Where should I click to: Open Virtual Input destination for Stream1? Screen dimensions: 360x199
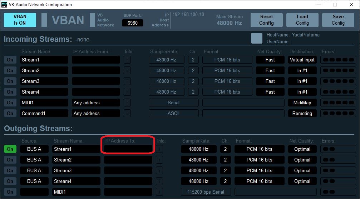(302, 60)
